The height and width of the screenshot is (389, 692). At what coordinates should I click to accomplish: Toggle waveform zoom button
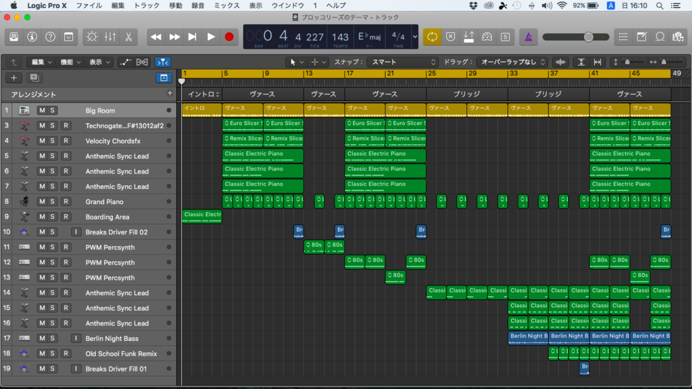(560, 62)
